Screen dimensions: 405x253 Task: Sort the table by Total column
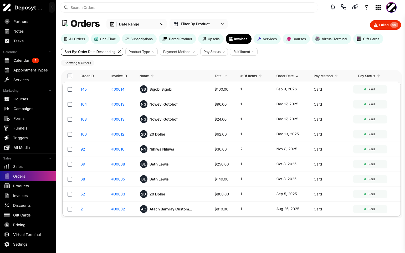coord(221,76)
